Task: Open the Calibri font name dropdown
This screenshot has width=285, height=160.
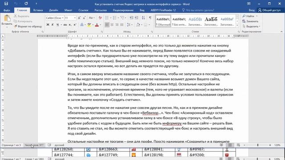Action: (62, 18)
